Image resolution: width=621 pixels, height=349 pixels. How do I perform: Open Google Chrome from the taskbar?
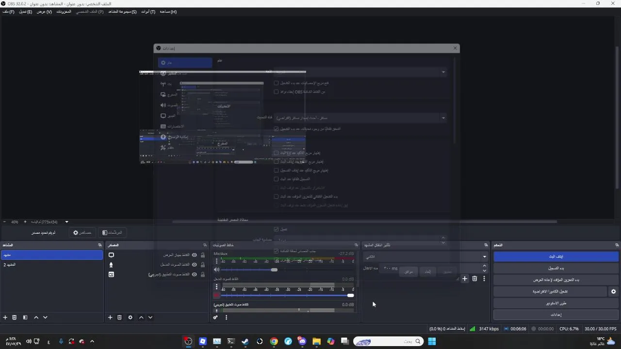pyautogui.click(x=274, y=341)
